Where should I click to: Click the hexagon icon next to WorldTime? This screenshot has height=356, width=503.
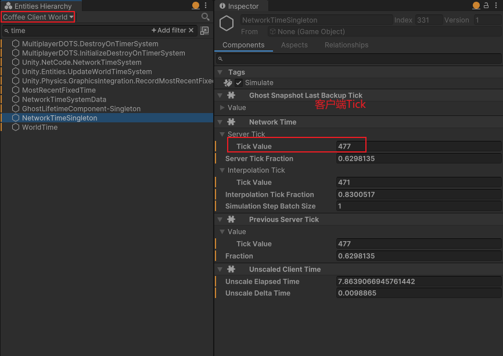16,128
